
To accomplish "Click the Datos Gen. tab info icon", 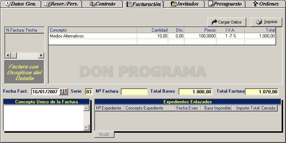I will (8, 4).
